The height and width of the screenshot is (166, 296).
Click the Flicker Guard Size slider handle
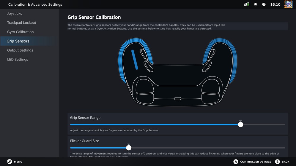(x=129, y=148)
